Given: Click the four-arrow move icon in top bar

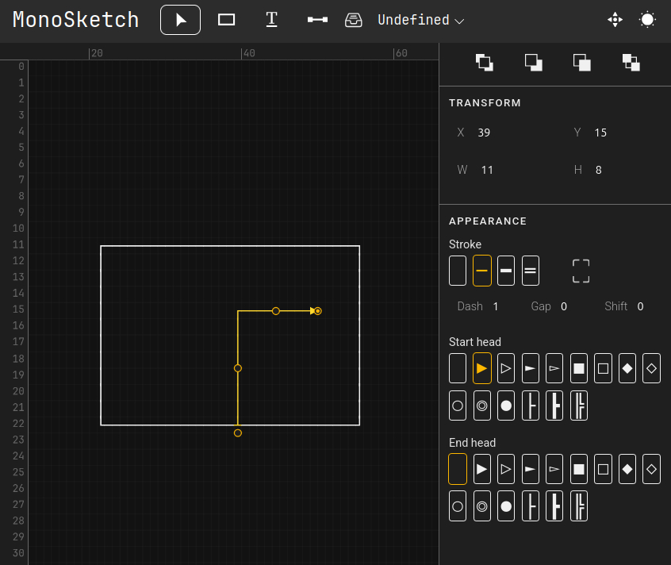Looking at the screenshot, I should [615, 20].
